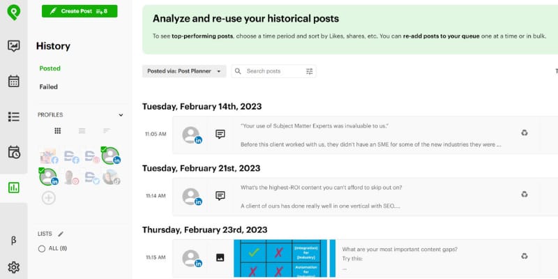Image resolution: width=558 pixels, height=279 pixels.
Task: Open the Posted history tab
Action: pyautogui.click(x=50, y=68)
